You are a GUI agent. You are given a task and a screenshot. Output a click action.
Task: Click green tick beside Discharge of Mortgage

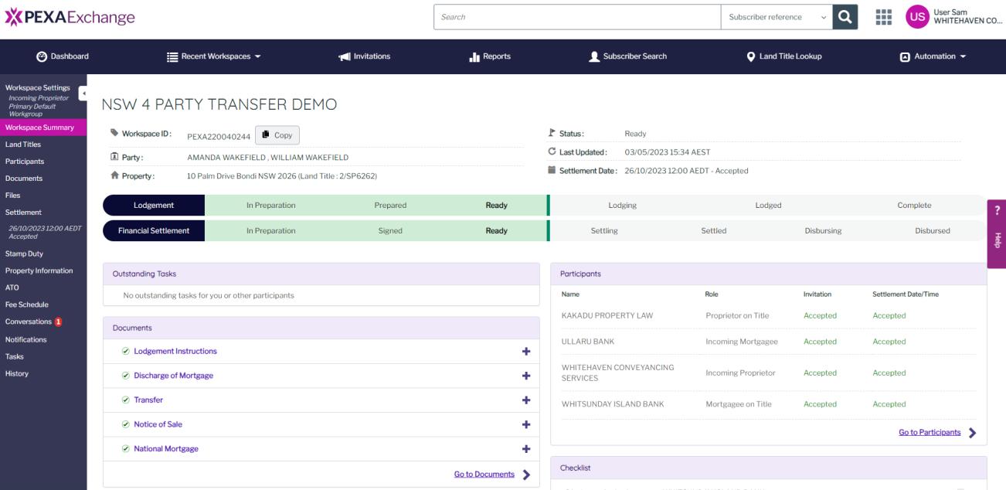[x=125, y=376]
